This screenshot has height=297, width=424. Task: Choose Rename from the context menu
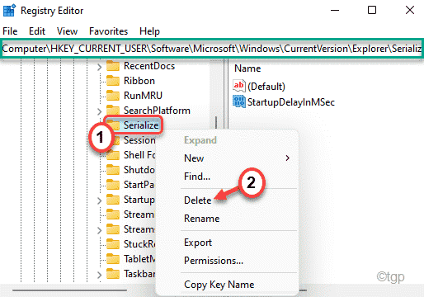(x=202, y=219)
